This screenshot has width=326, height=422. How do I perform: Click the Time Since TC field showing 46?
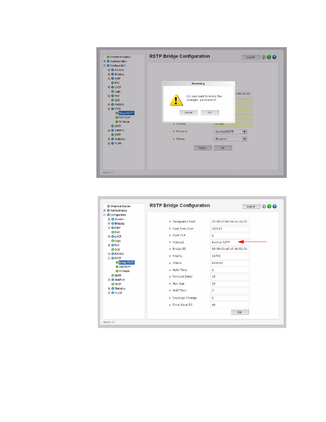click(230, 305)
